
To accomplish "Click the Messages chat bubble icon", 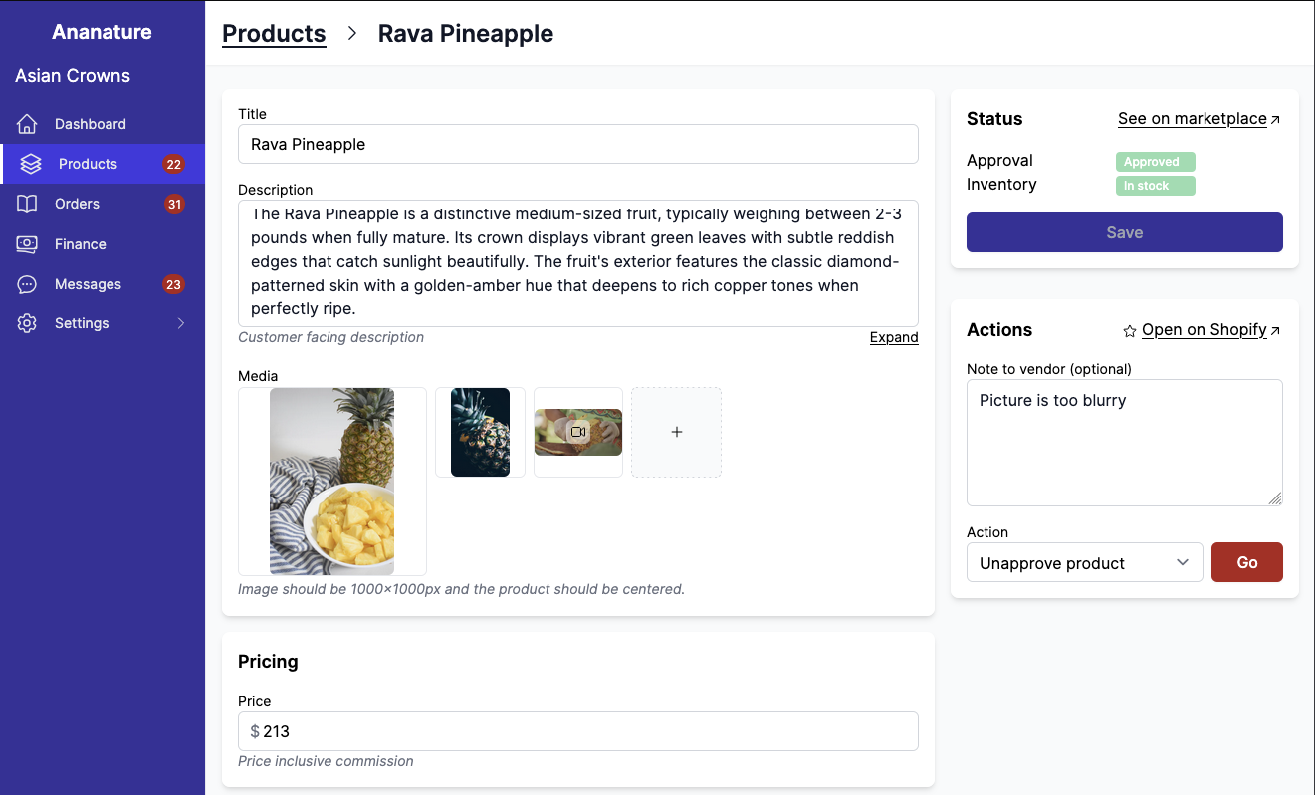I will point(27,284).
